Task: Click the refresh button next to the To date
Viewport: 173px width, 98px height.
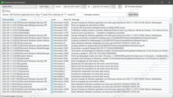Action: (x=120, y=7)
